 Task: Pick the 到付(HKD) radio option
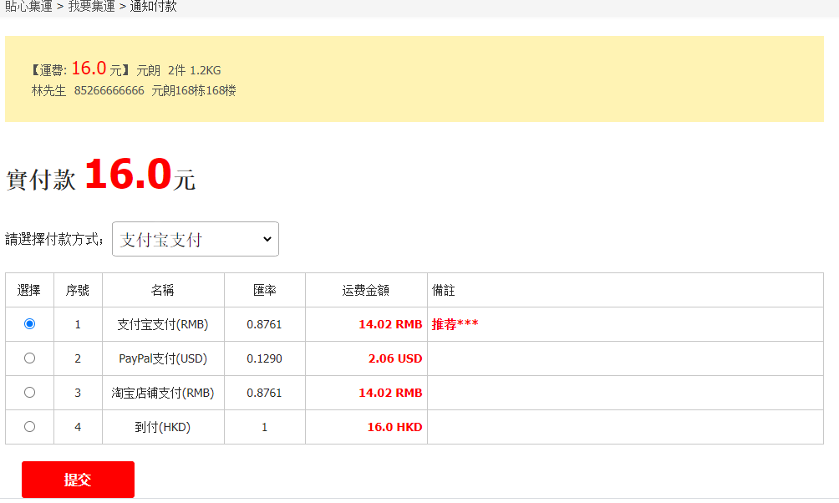[x=30, y=426]
